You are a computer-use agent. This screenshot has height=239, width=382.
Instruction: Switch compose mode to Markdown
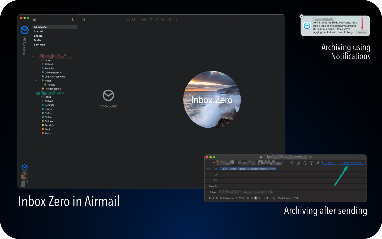point(284,198)
